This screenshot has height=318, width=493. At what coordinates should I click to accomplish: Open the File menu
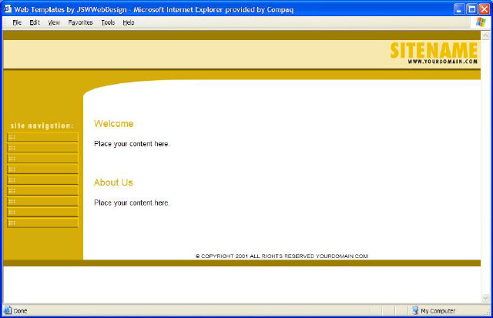pyautogui.click(x=17, y=22)
